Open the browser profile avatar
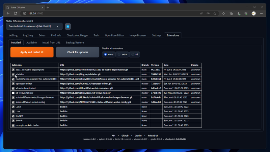 click(254, 13)
